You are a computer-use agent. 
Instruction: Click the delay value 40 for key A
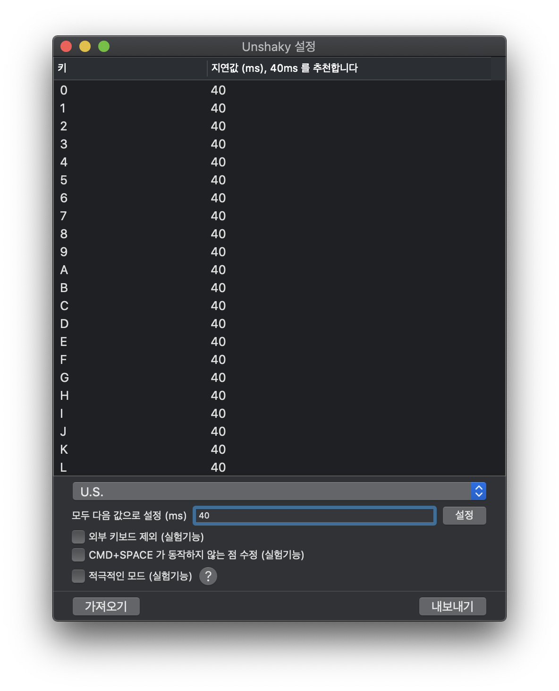[x=218, y=270]
